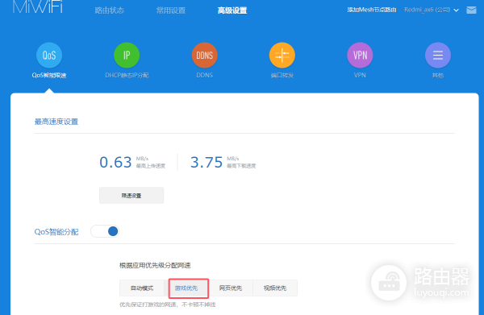Open the DDNS settings icon
484x315 pixels.
[204, 56]
